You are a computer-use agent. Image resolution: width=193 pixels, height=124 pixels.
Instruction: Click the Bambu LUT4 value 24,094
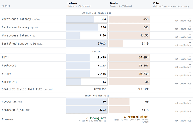click(143, 57)
